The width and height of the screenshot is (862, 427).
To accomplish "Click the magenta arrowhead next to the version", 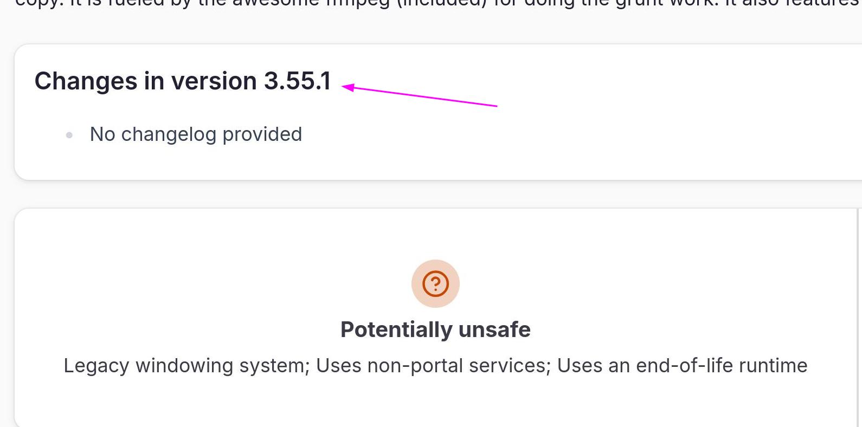I will [348, 87].
